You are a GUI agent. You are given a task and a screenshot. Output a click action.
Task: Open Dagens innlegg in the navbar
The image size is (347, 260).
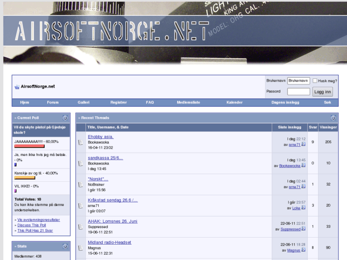point(285,103)
